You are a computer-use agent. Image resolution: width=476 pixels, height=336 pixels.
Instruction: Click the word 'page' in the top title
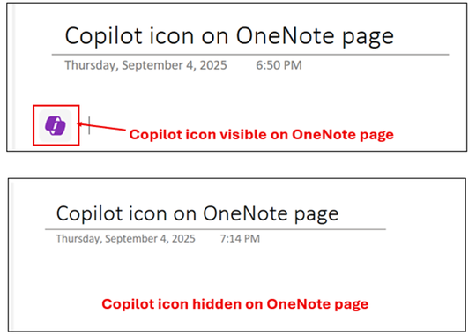click(368, 37)
